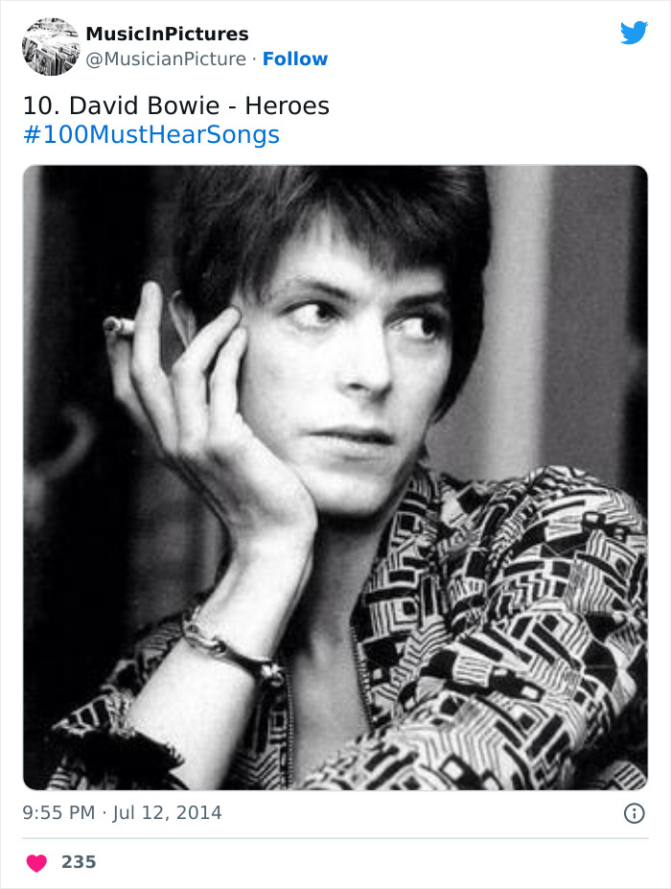This screenshot has height=889, width=671.
Task: View the David Bowie photo full size
Action: pos(335,475)
